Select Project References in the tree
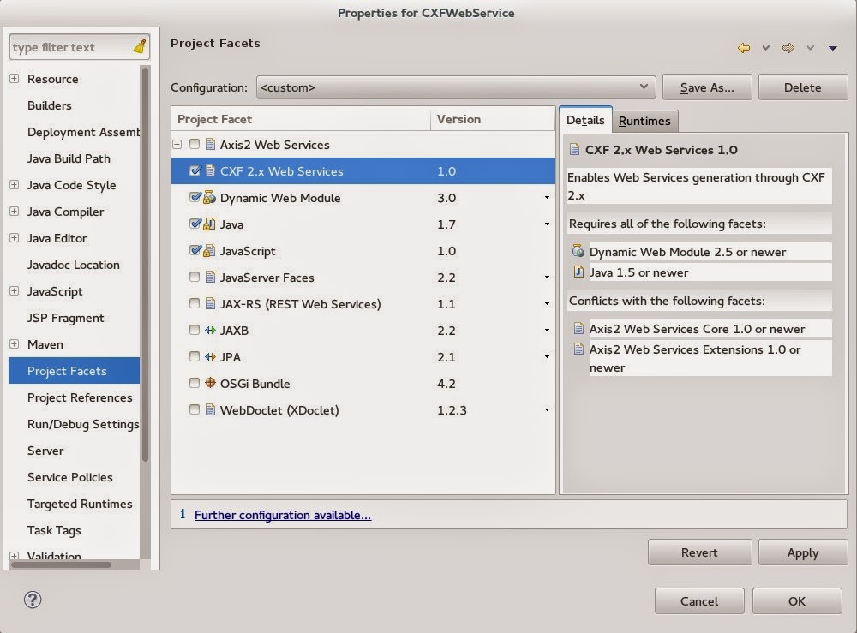Screen dimensions: 857x633 tap(80, 397)
